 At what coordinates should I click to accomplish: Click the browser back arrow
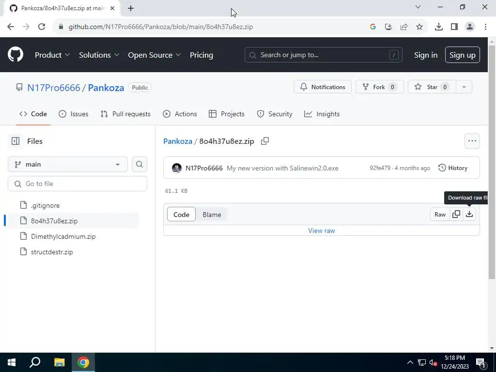11,27
